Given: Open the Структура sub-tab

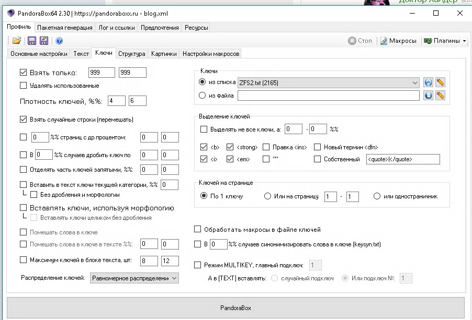Looking at the screenshot, I should pos(131,54).
